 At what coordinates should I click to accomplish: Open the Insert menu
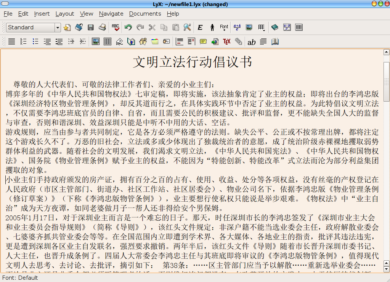pyautogui.click(x=42, y=14)
